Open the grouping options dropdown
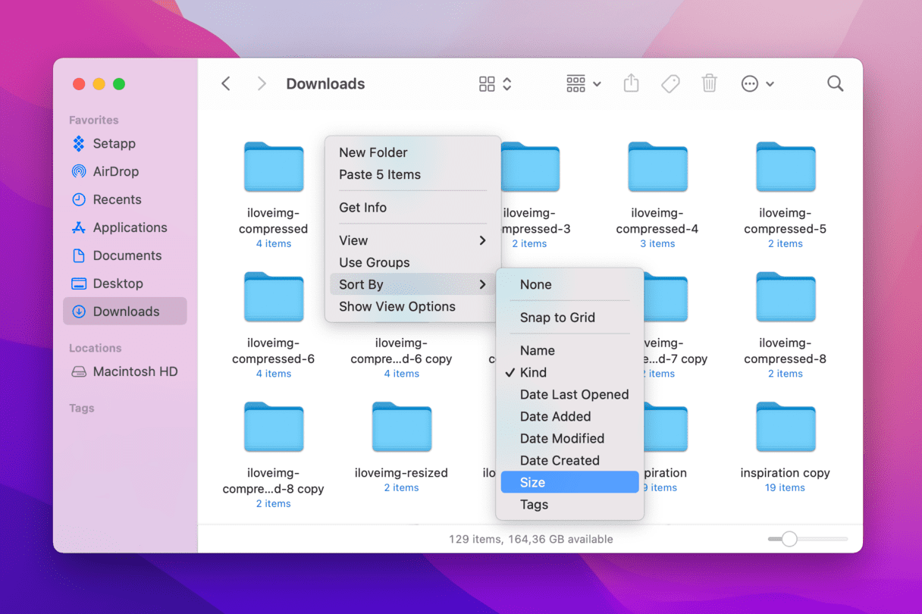 pos(583,84)
